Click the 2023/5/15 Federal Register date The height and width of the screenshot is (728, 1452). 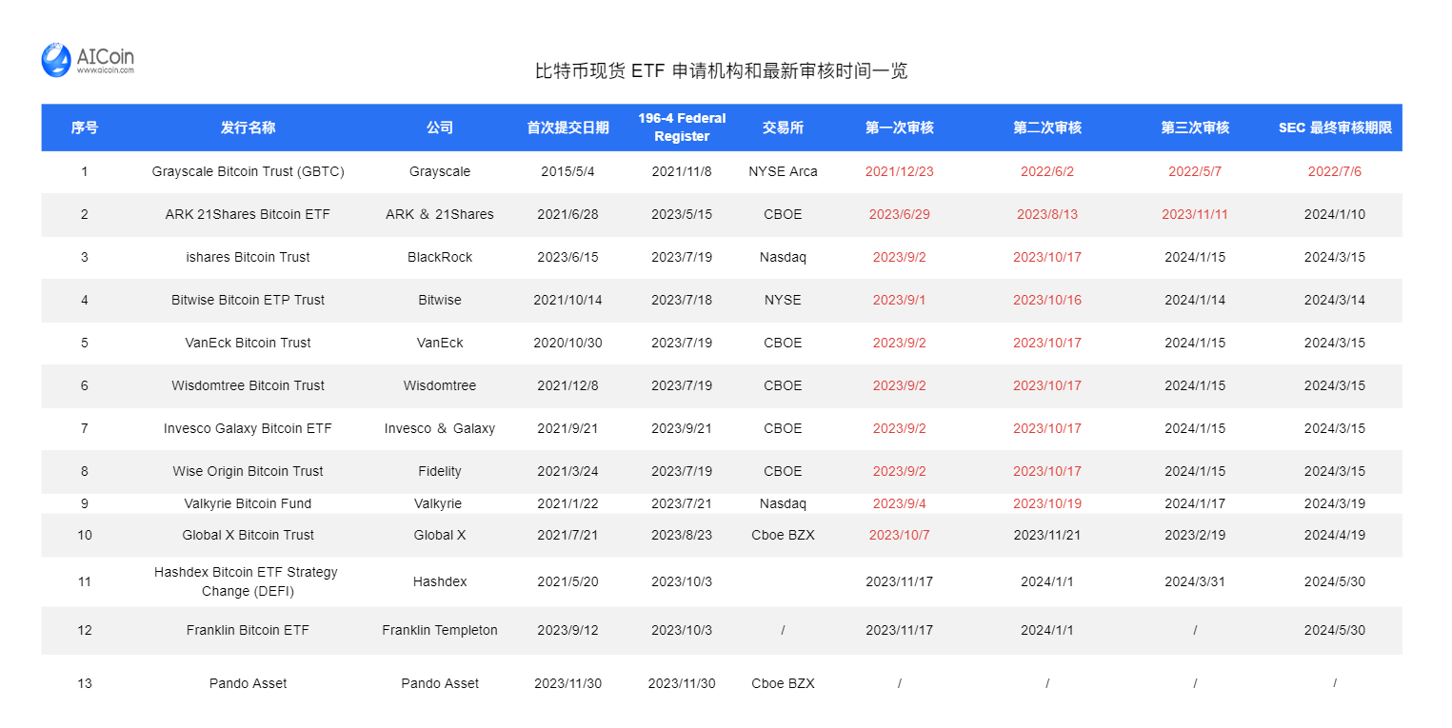pyautogui.click(x=682, y=214)
